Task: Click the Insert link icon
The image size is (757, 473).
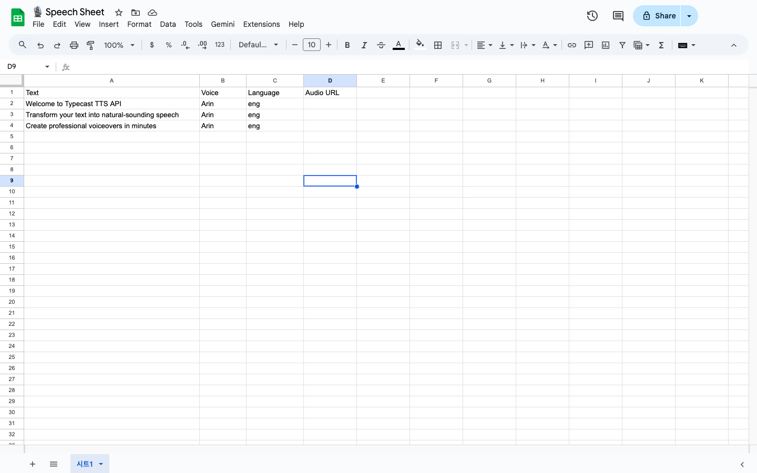Action: [571, 45]
